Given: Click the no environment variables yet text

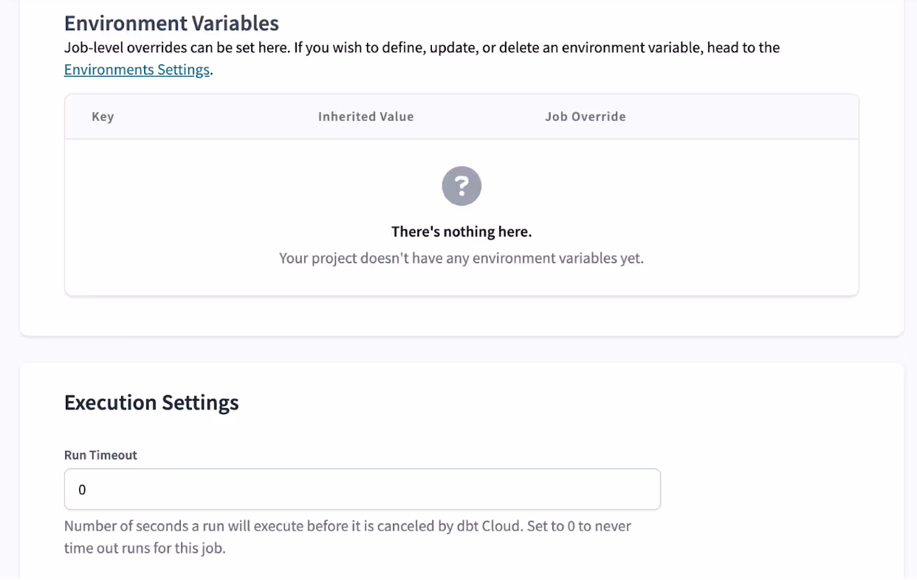Looking at the screenshot, I should coord(461,258).
